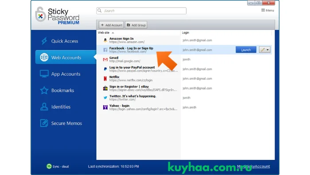Open the Menu in the top right
The height and width of the screenshot is (175, 310).
[267, 10]
